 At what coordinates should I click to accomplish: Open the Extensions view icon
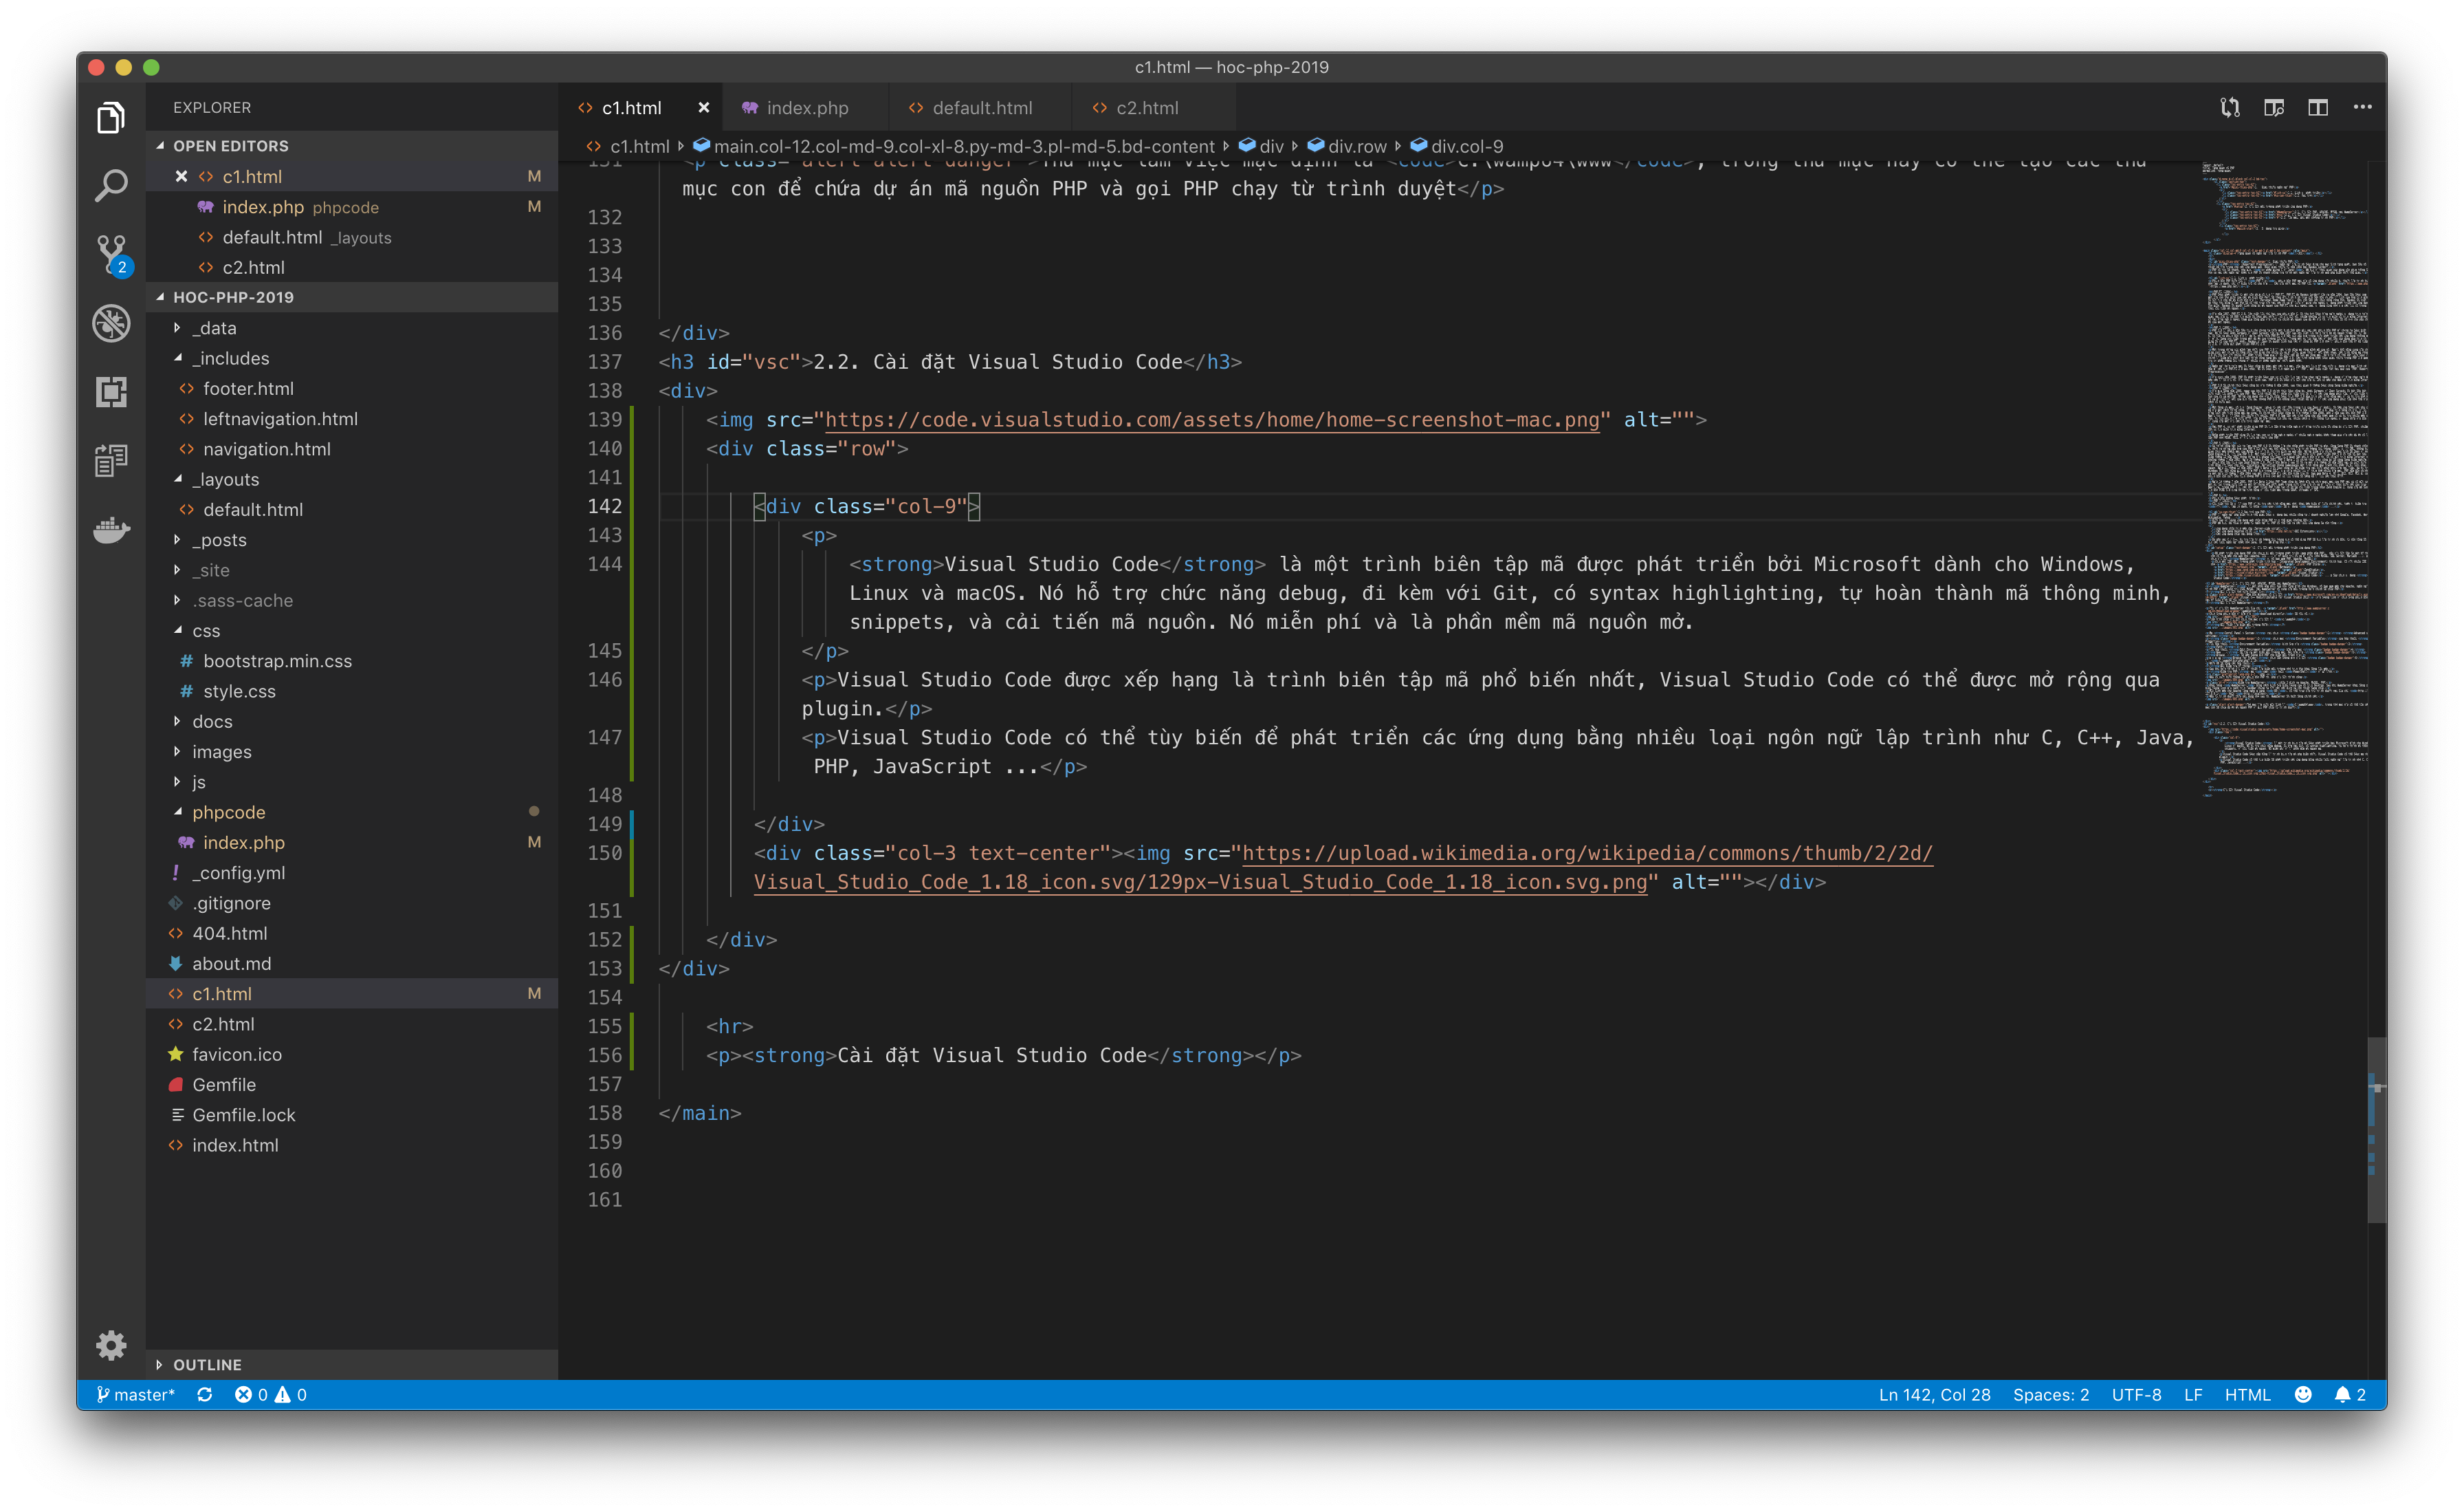tap(111, 391)
